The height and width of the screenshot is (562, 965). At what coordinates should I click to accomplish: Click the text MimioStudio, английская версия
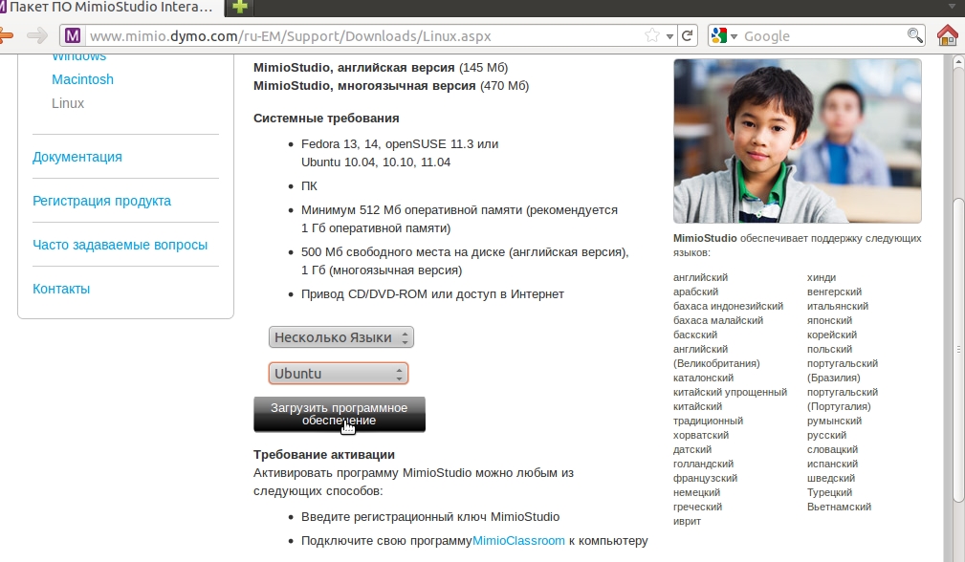(x=354, y=68)
